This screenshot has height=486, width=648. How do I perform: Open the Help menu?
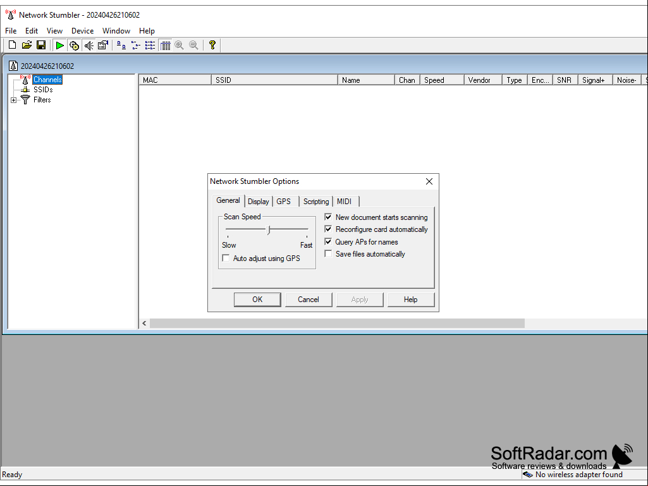[x=147, y=30]
